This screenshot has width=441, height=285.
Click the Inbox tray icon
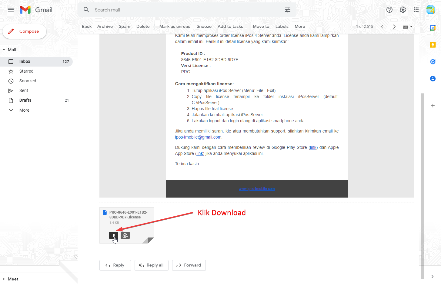tap(11, 61)
